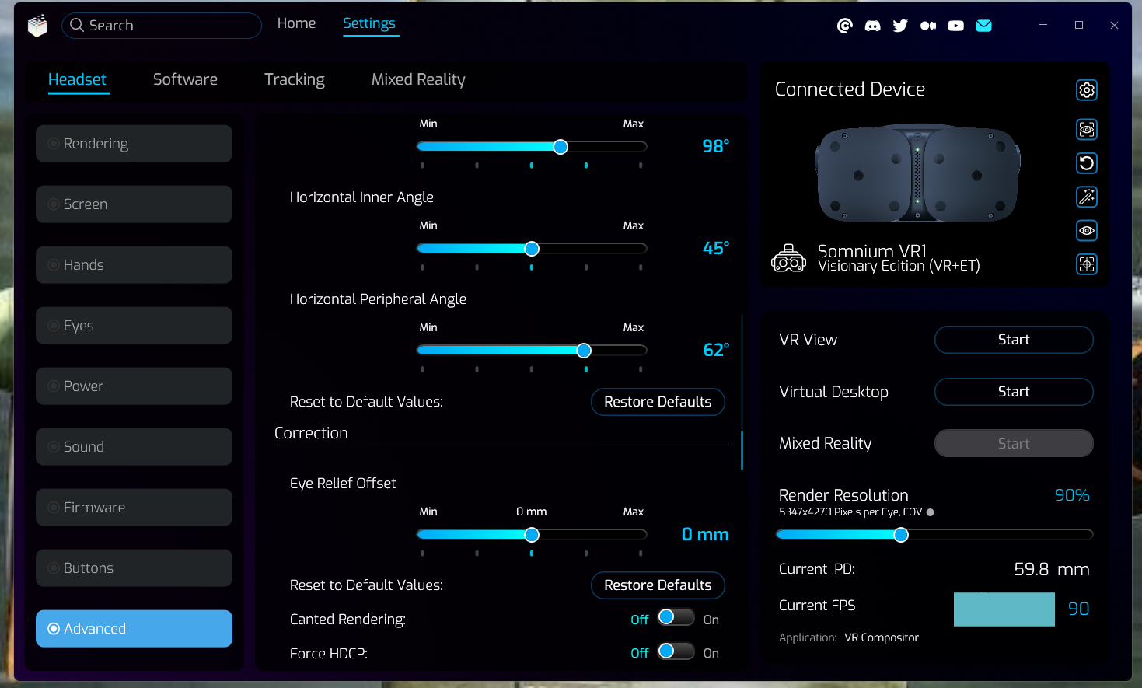Image resolution: width=1142 pixels, height=688 pixels.
Task: Click the crosshair target icon
Action: click(1087, 264)
